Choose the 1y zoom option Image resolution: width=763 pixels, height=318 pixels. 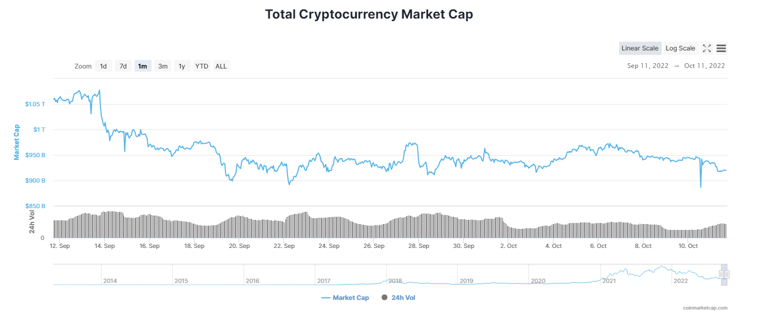182,66
